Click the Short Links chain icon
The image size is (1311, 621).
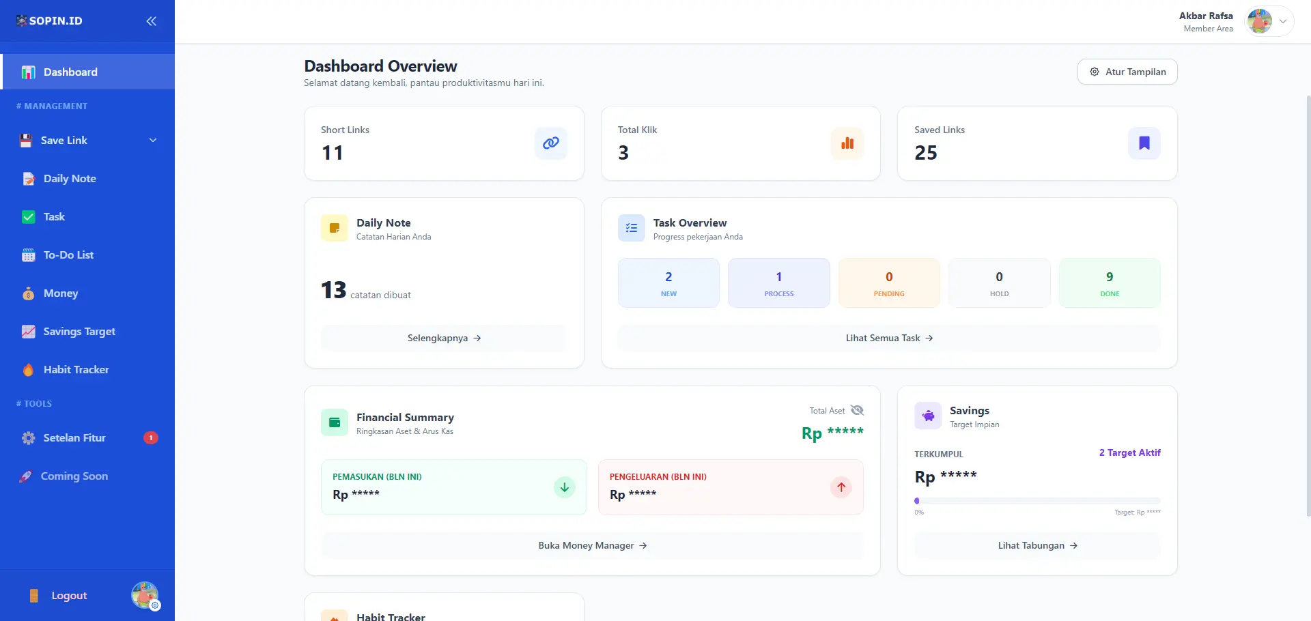(x=550, y=143)
